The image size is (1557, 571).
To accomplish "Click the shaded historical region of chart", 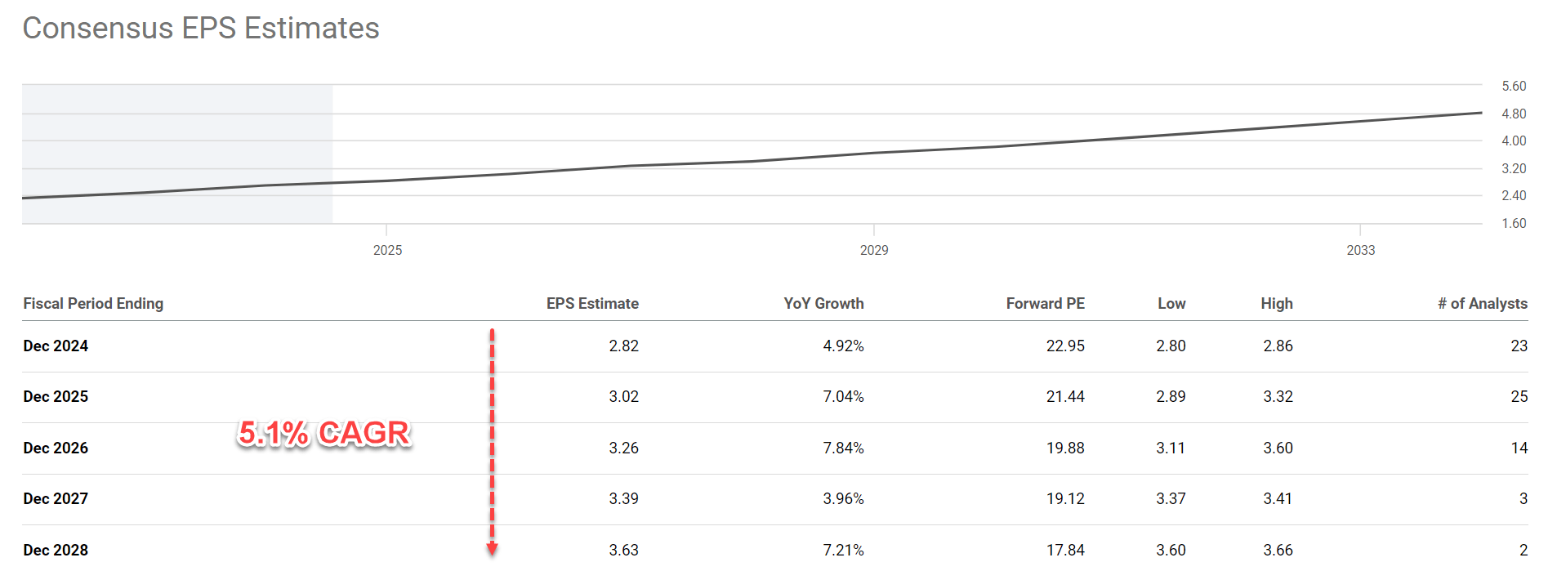I will [x=177, y=139].
